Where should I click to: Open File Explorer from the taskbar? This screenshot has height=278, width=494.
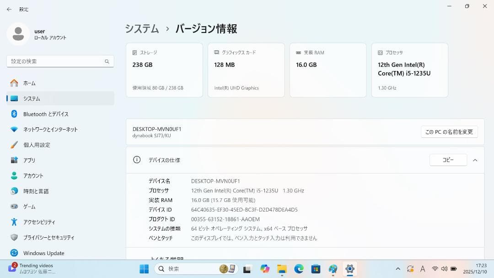(x=282, y=269)
